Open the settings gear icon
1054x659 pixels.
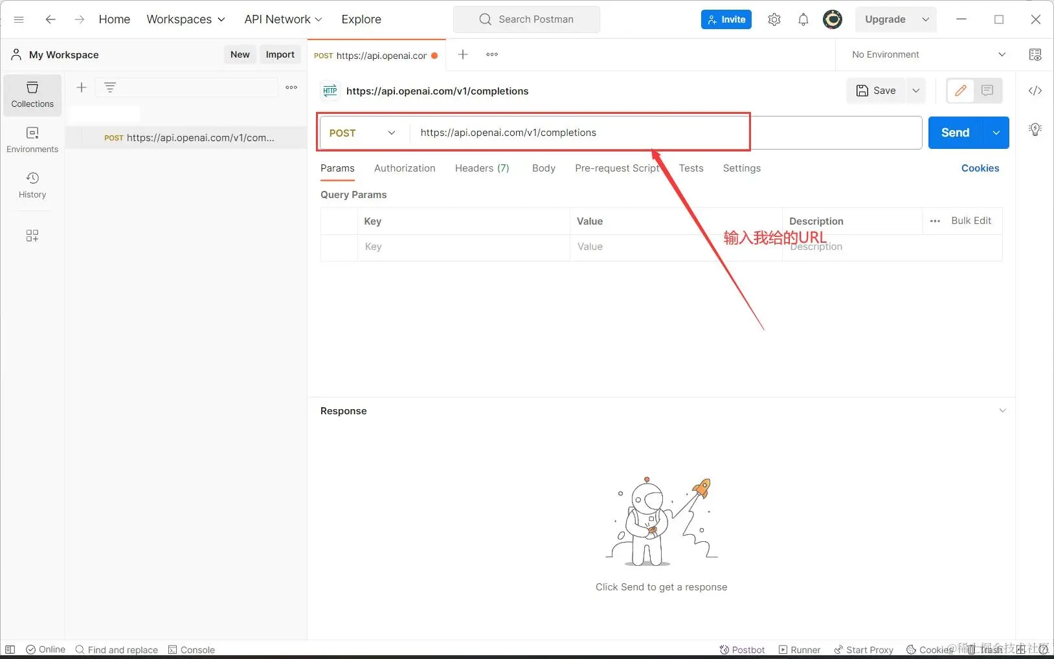click(774, 19)
